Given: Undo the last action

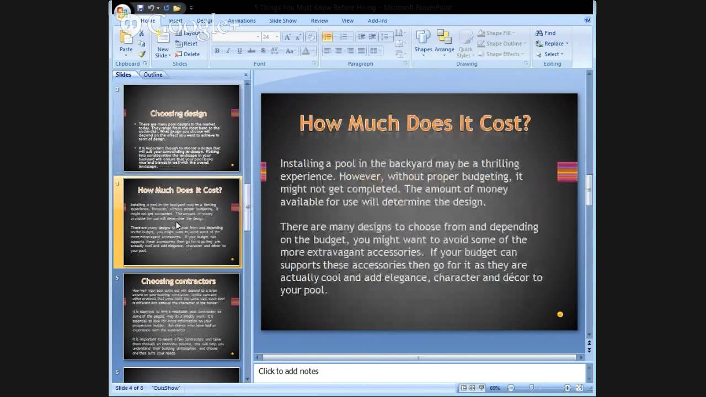Looking at the screenshot, I should 151,8.
